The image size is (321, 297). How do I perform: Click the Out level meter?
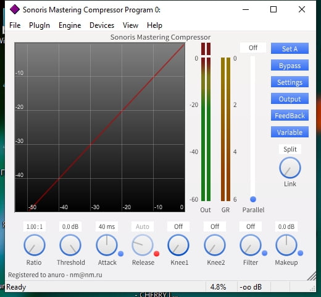point(206,122)
